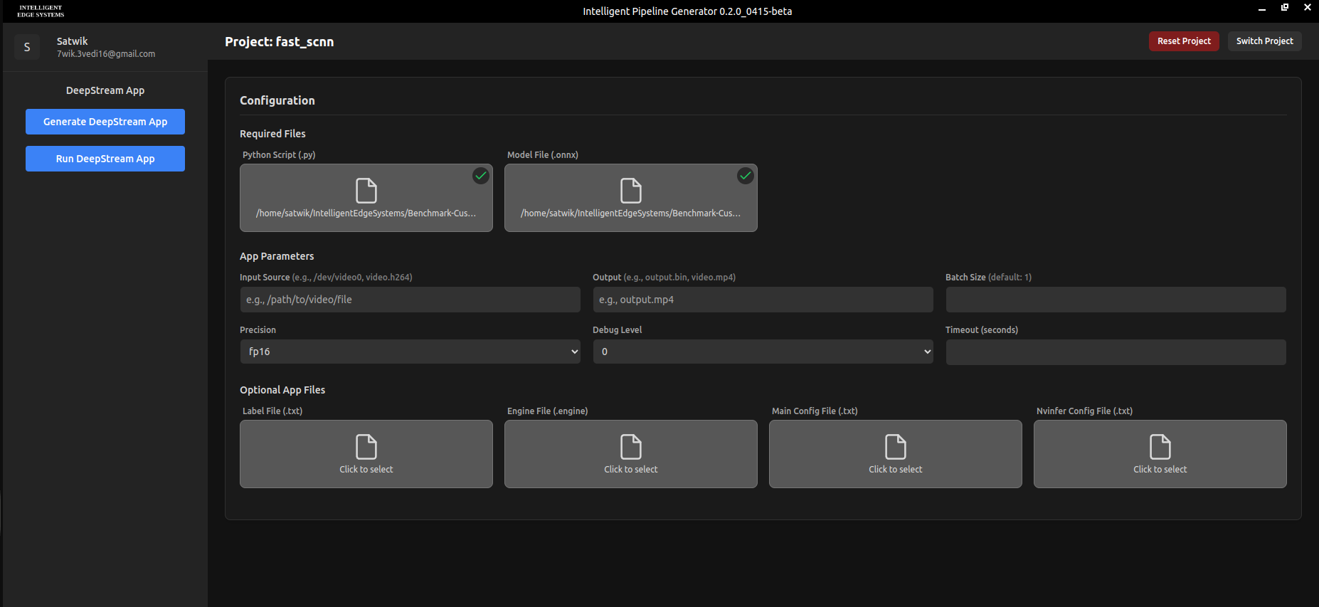The width and height of the screenshot is (1319, 607).
Task: Click the green checkmark on Model File
Action: point(746,176)
